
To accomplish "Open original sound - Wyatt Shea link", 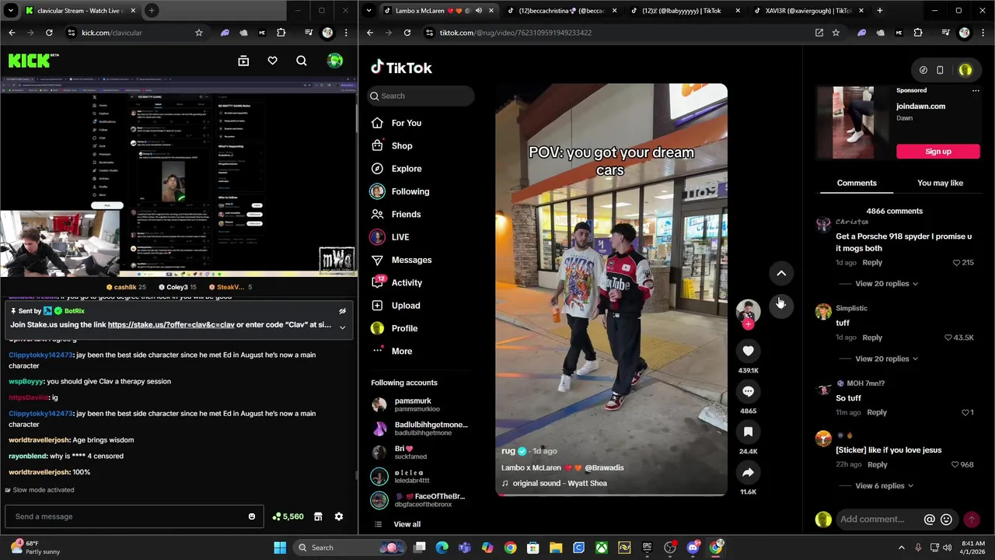I will 560,483.
